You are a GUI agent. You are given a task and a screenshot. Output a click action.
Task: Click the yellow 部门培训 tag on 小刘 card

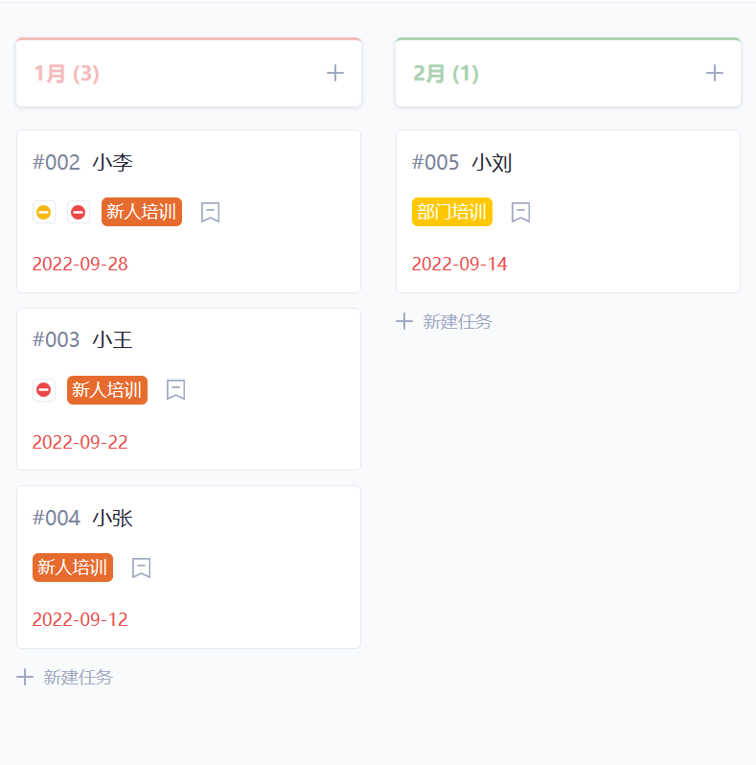(x=452, y=212)
